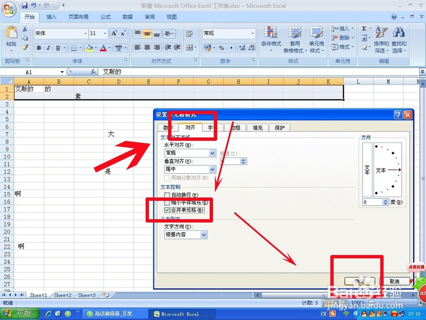Open the sort and filter (排序和筛选) icon
Viewport: 426px width, 320px height.
[380, 38]
